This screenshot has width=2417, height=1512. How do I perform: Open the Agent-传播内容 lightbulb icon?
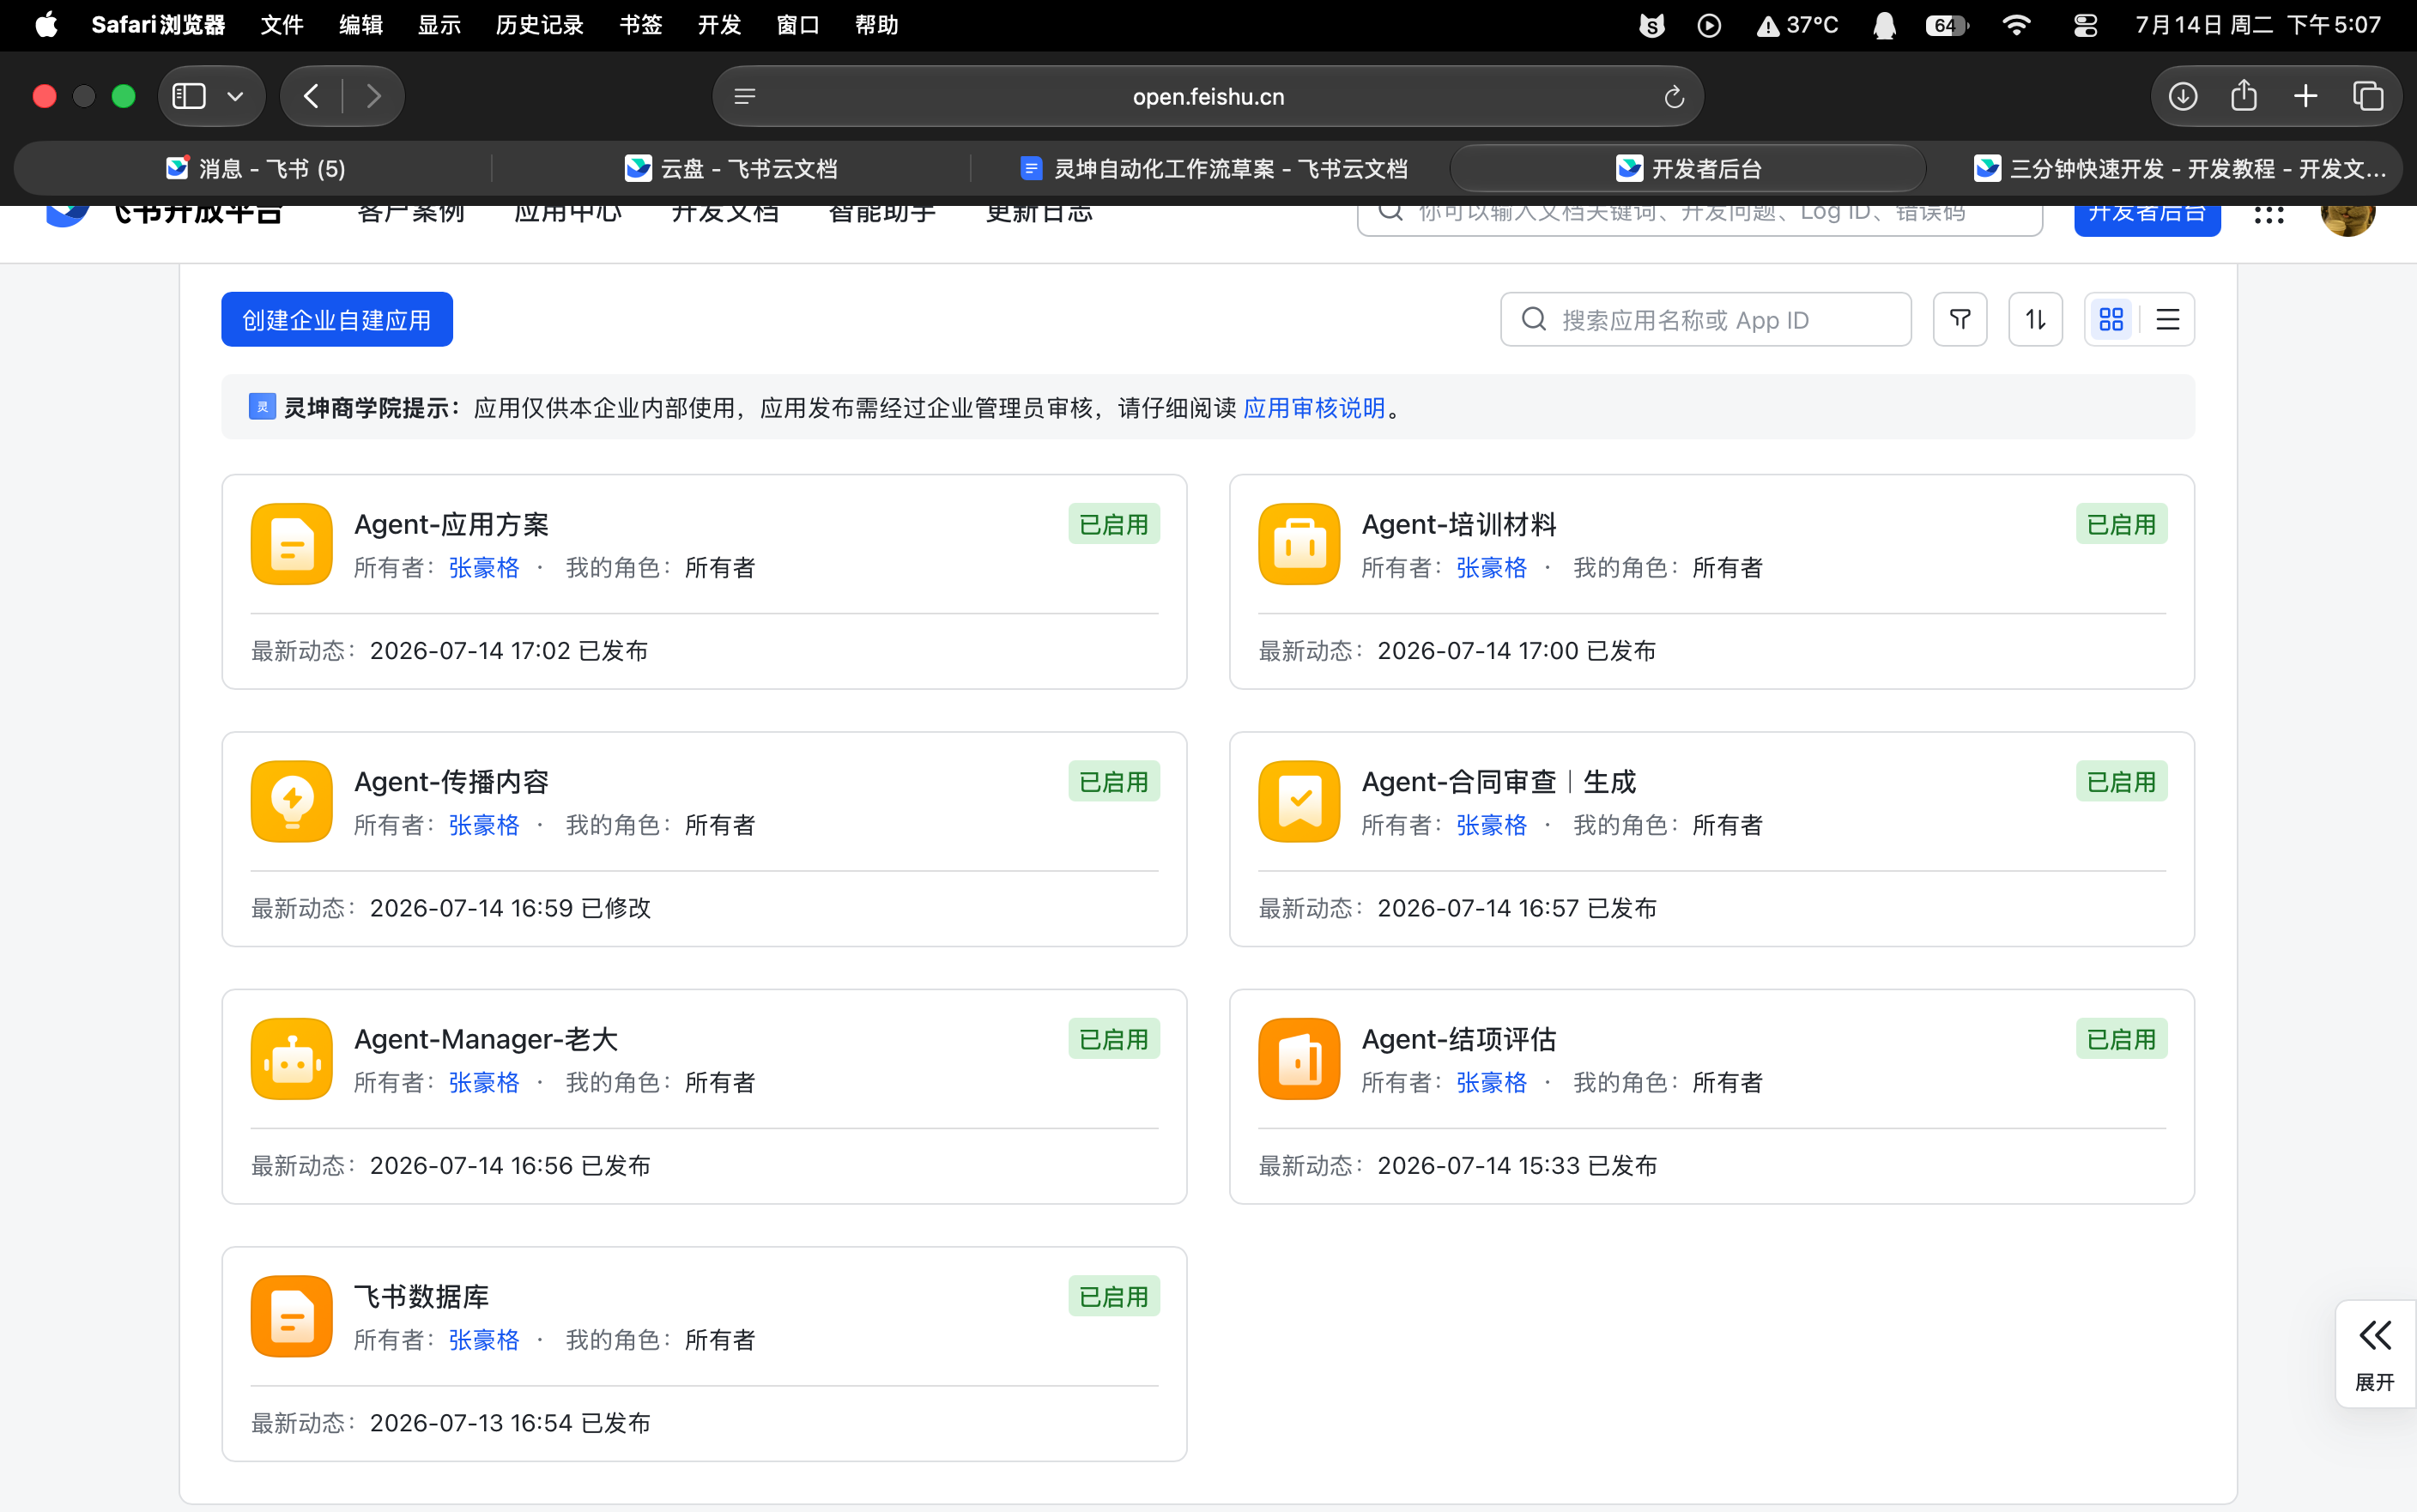pyautogui.click(x=291, y=801)
